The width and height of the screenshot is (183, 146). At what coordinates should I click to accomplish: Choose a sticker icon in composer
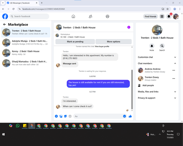[x=66, y=116]
